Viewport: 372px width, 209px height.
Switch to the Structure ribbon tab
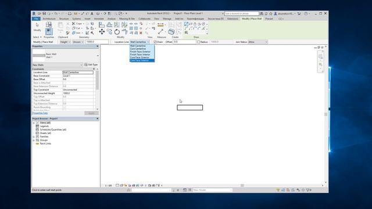pos(64,19)
